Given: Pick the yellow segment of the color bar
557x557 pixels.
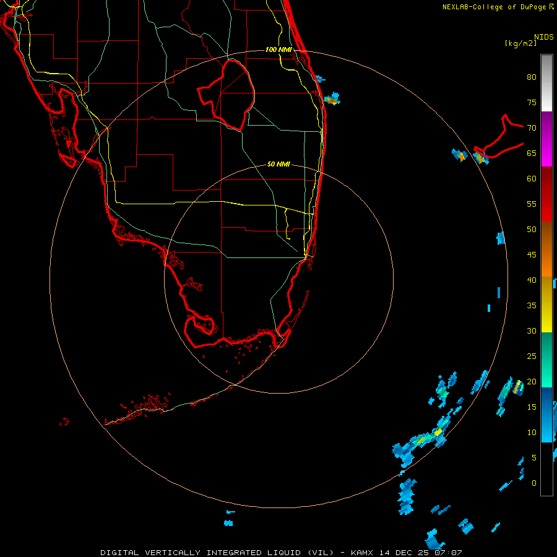Looking at the screenshot, I should pos(546,304).
